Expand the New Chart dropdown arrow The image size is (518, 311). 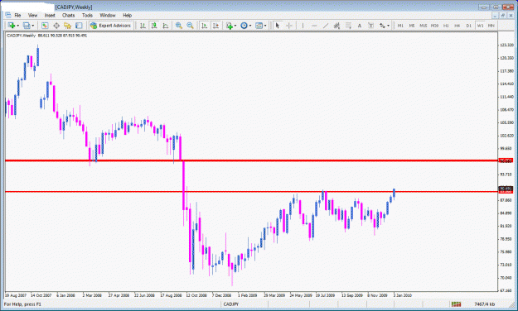pos(18,26)
